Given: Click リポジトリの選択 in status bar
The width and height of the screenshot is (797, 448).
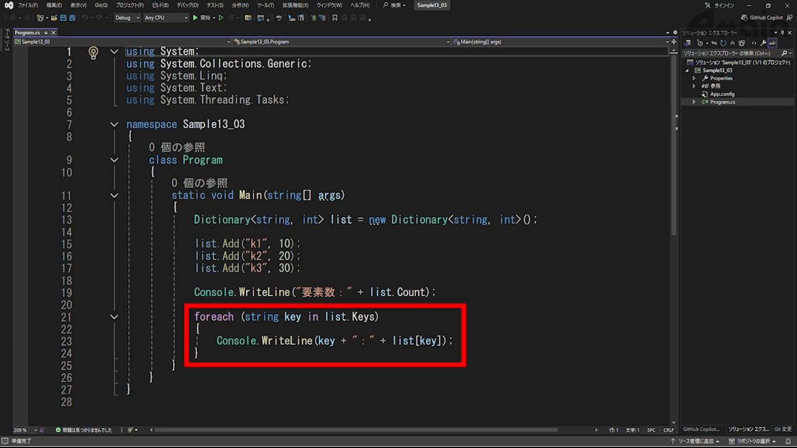Looking at the screenshot, I should point(753,441).
